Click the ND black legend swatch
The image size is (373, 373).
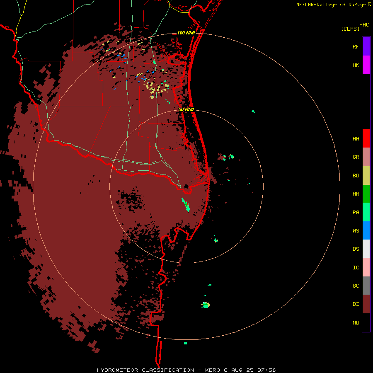366,322
